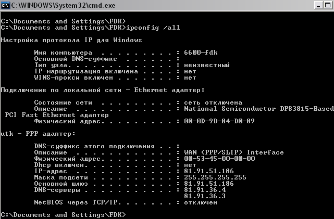Screen dimensions: 334x219
Task: Click the computer name 6600-fdk
Action: coord(201,53)
